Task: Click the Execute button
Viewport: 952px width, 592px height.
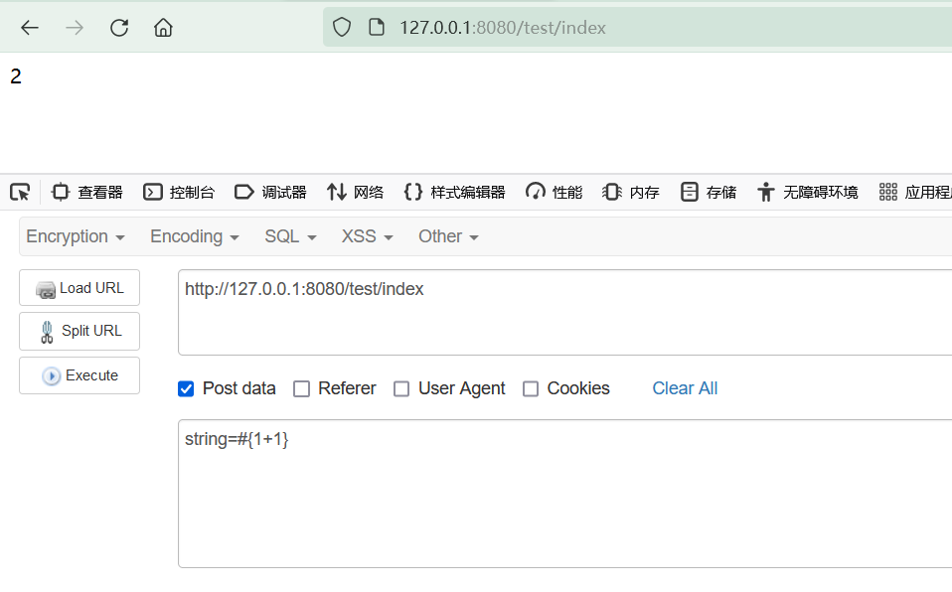Action: point(79,375)
